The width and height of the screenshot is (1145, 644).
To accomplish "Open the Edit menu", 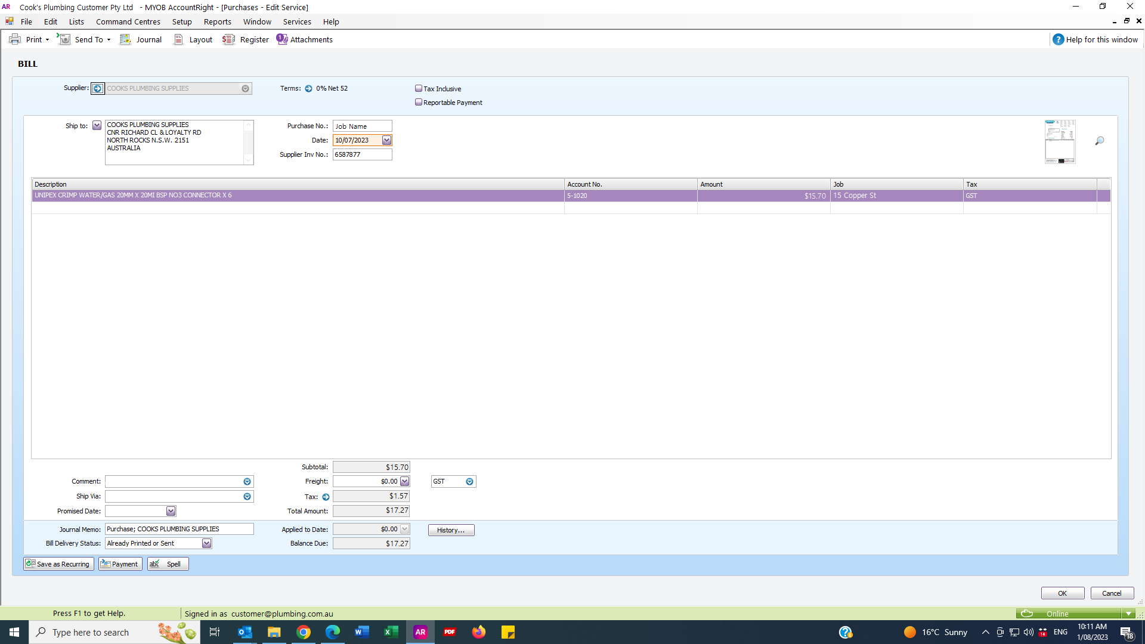I will [51, 21].
